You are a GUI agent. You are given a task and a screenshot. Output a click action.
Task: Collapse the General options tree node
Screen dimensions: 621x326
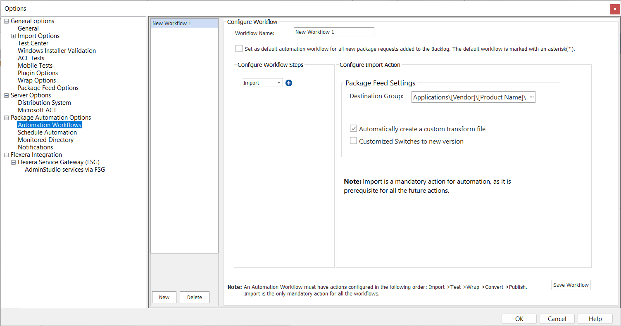coord(6,21)
